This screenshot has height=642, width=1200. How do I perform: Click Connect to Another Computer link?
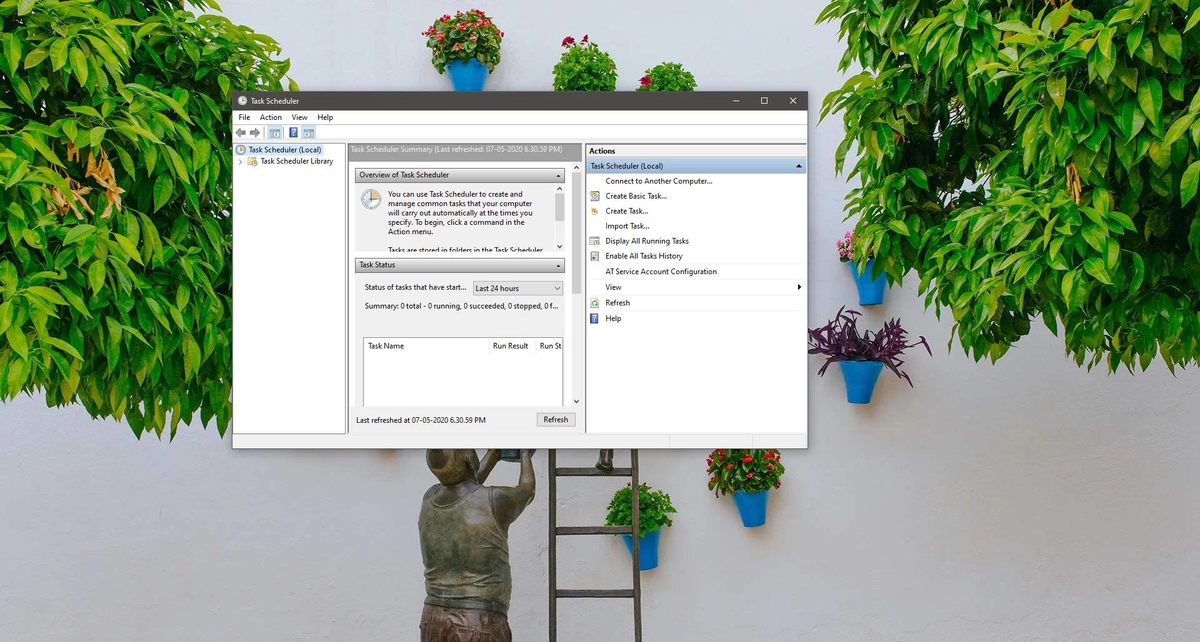657,180
